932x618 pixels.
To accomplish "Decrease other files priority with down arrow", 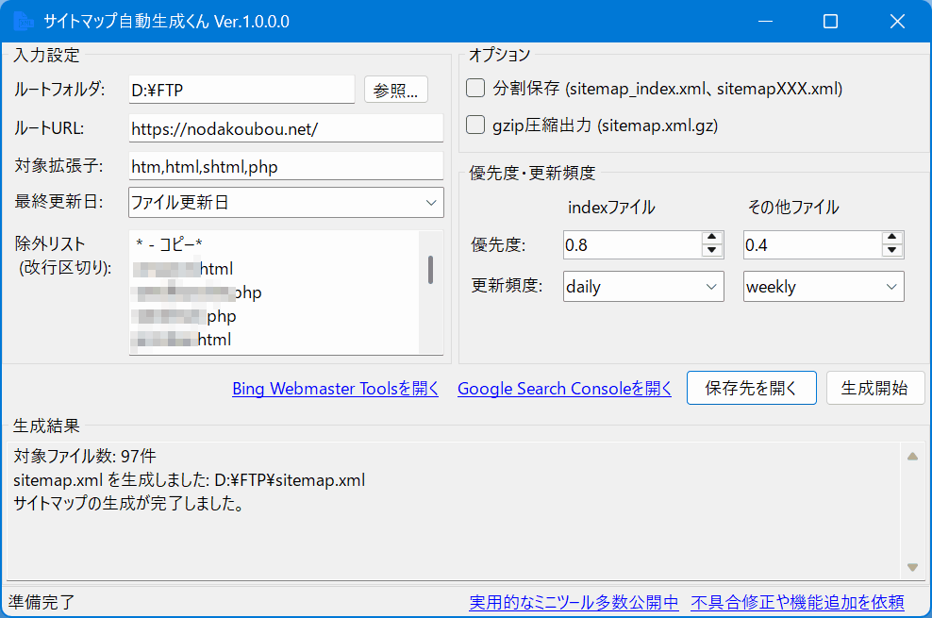I will (x=892, y=251).
